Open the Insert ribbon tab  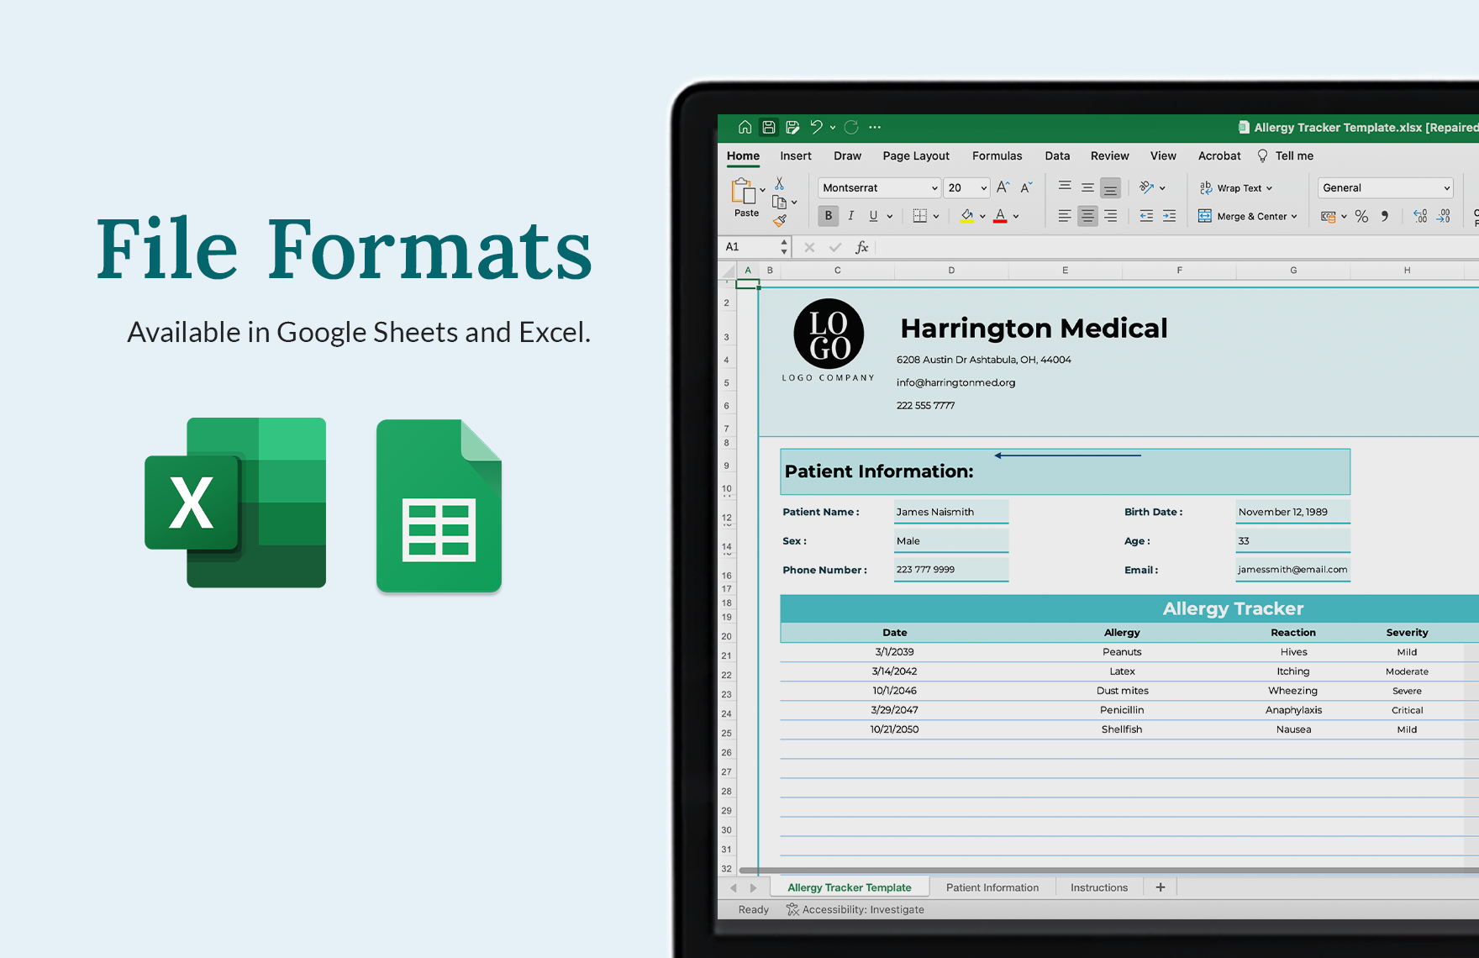[x=795, y=155]
